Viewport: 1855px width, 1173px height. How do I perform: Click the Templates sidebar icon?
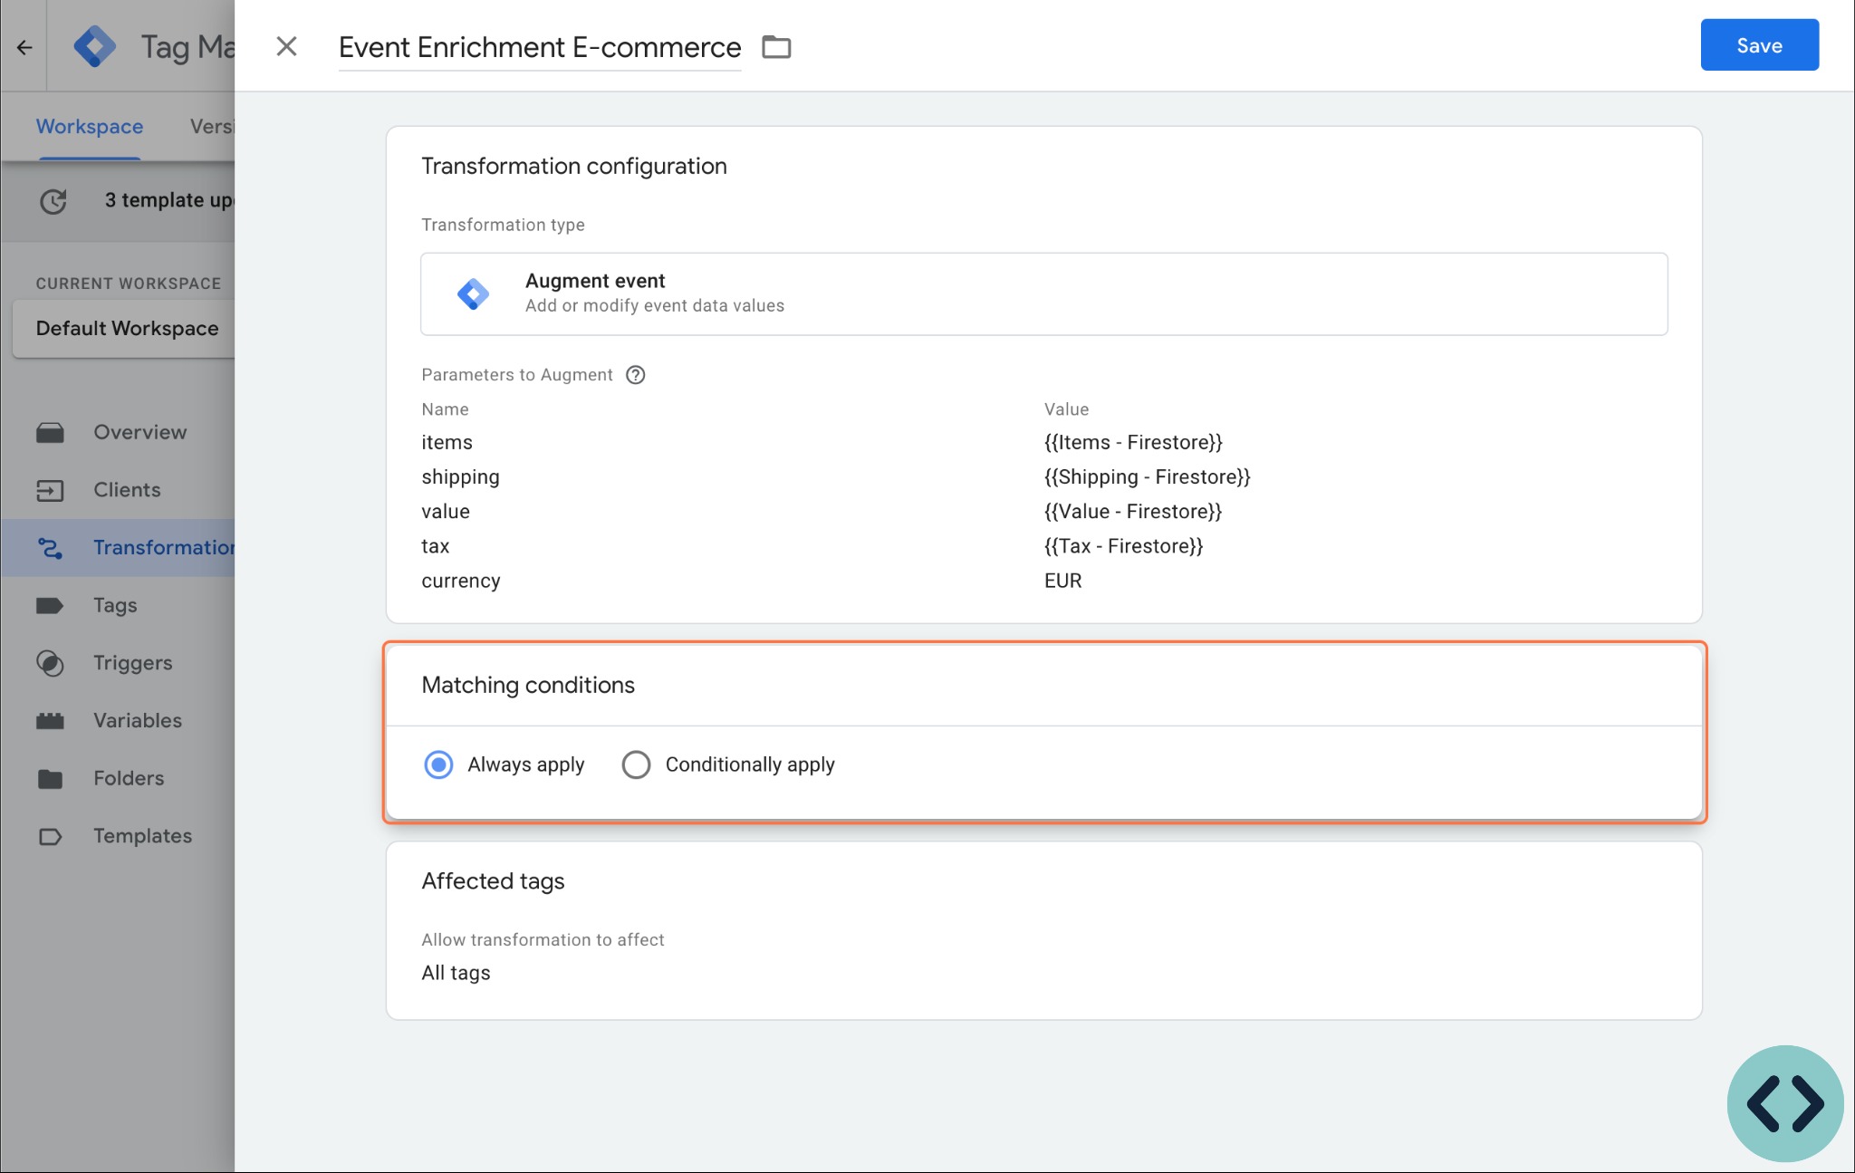(x=50, y=837)
